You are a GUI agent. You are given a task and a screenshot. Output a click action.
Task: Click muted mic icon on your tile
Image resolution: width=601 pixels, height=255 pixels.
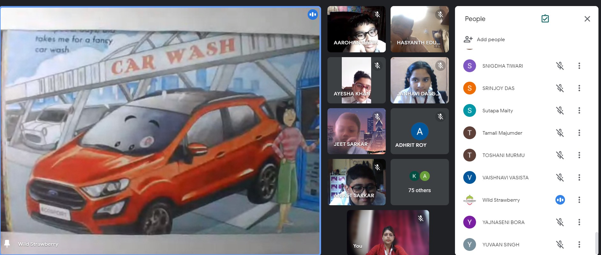[x=421, y=218]
